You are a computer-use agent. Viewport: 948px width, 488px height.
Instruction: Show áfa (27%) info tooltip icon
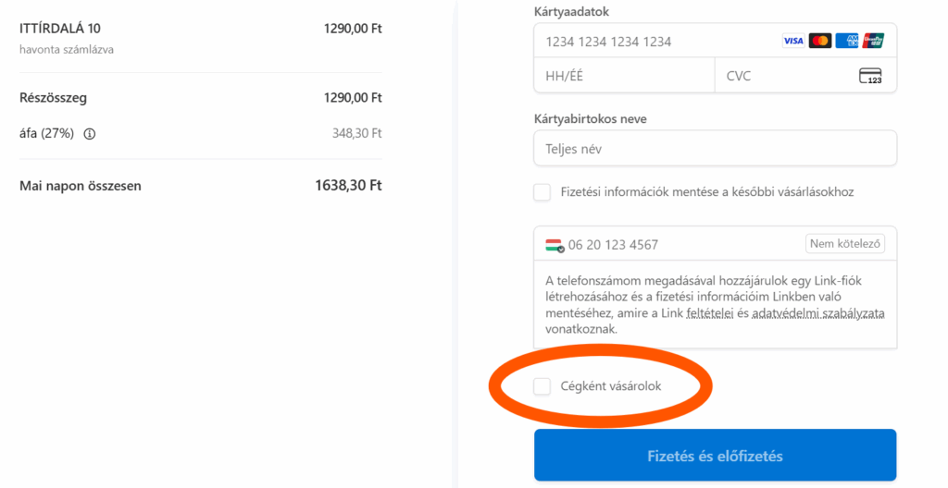(x=90, y=133)
